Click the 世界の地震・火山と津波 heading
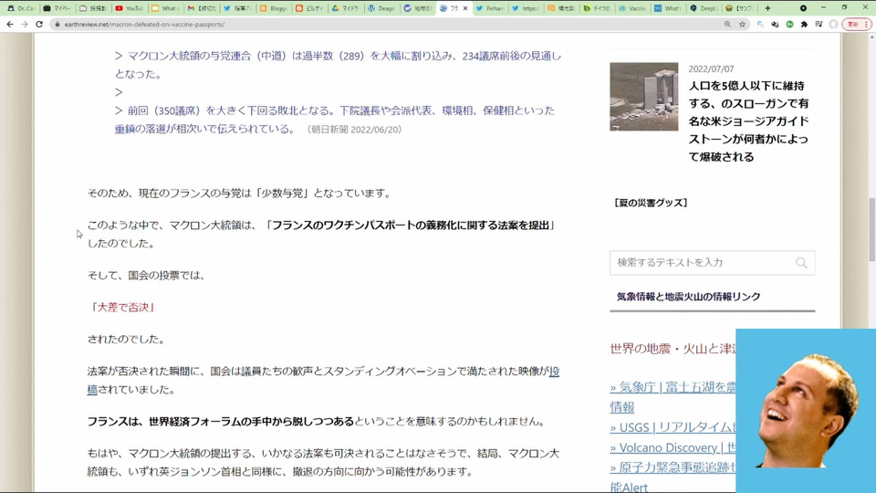The height and width of the screenshot is (493, 876). point(673,349)
